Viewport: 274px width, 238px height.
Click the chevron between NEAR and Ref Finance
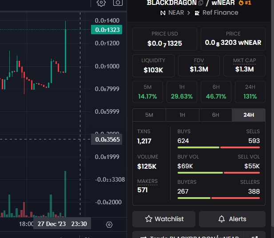point(189,13)
